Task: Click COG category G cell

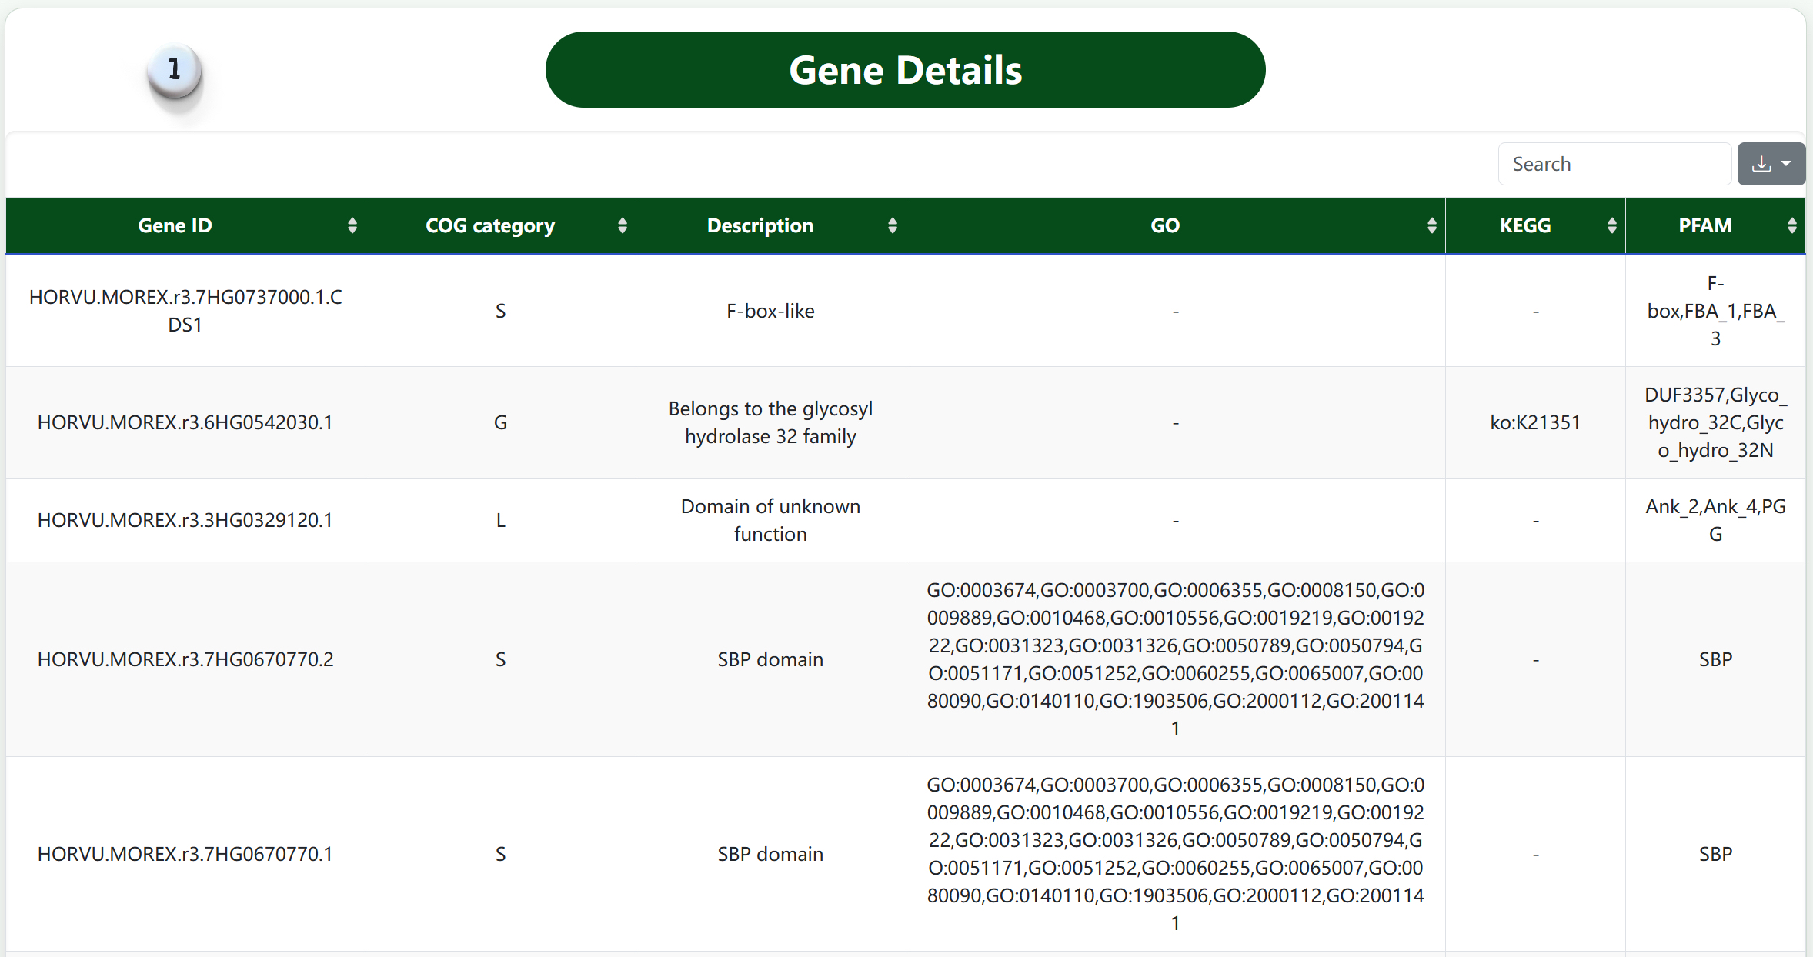Action: coord(500,422)
